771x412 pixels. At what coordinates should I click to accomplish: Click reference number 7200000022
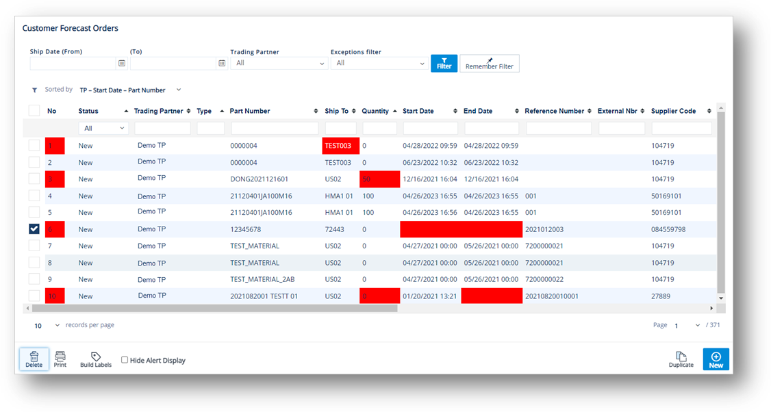click(x=544, y=279)
